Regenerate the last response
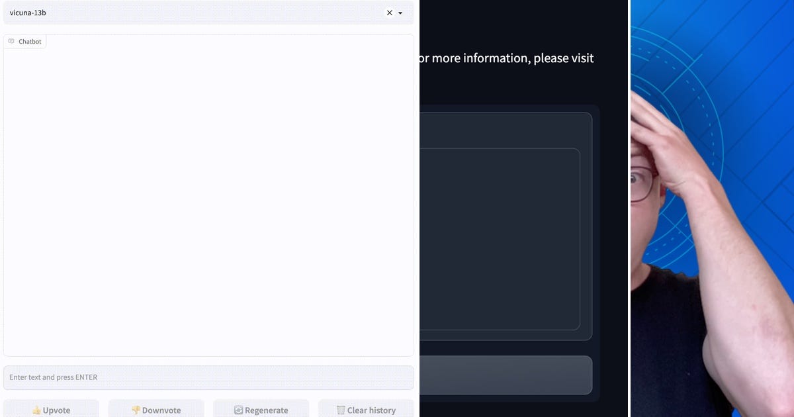The image size is (794, 417). (261, 410)
